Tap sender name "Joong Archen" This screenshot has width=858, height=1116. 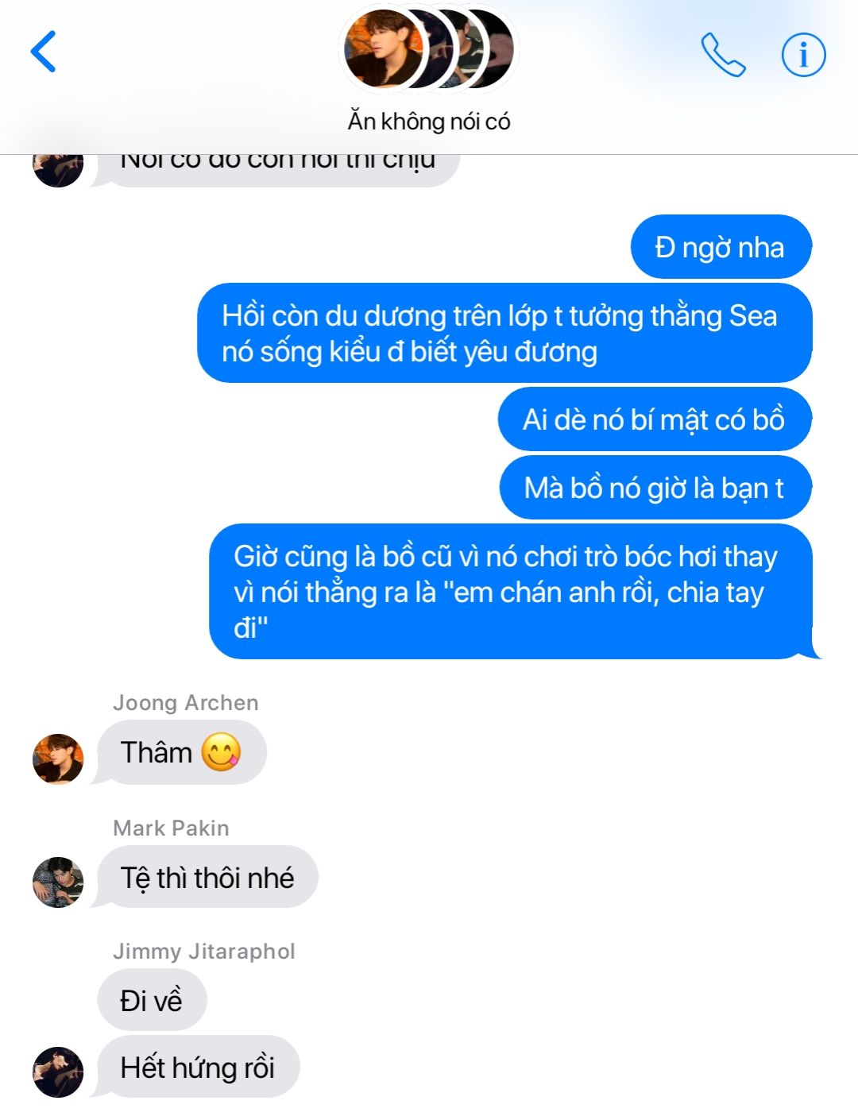click(186, 702)
